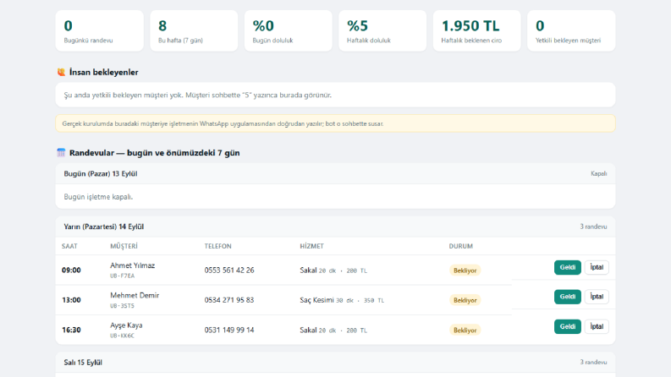The image size is (671, 377).
Task: Mark Ahmet Yılmaz as Geldi
Action: click(568, 267)
